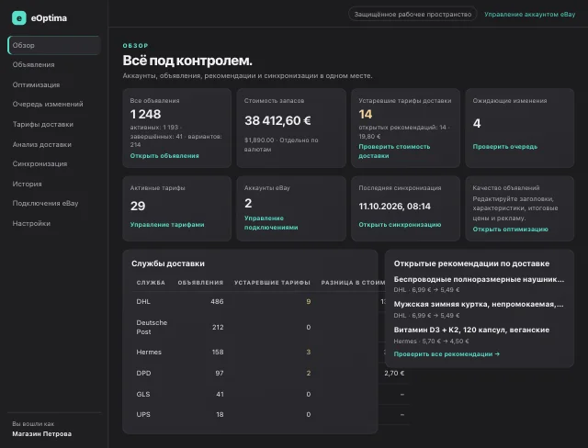The image size is (588, 448).
Task: Click Открытые рекомендации по доставке heading
Action: [471, 263]
